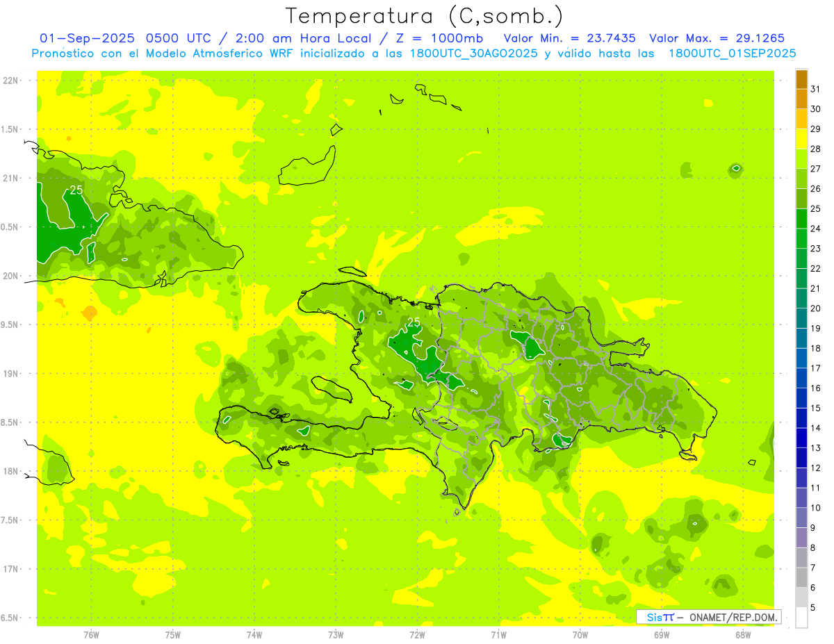Click the '25' contour label over Haiti

[x=414, y=322]
